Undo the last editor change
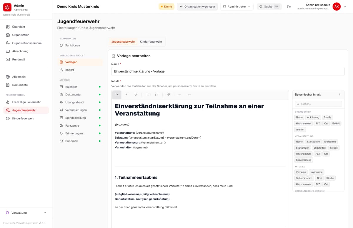 click(180, 95)
